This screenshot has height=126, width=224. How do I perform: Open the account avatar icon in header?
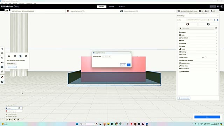222,7
